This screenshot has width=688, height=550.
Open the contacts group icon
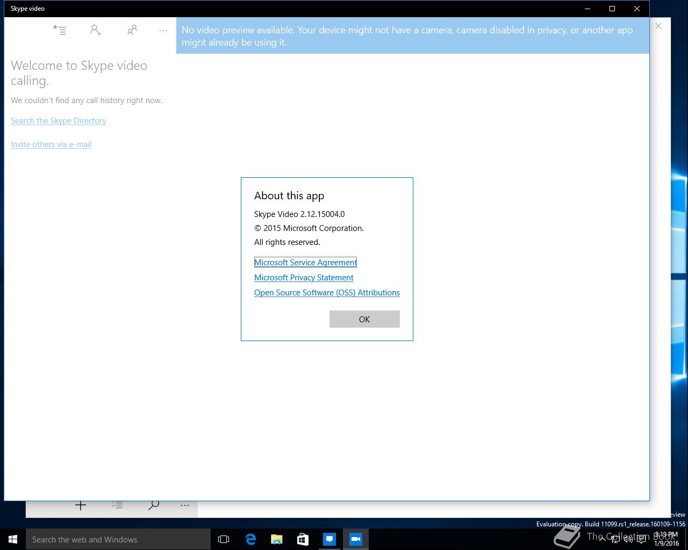[x=132, y=30]
